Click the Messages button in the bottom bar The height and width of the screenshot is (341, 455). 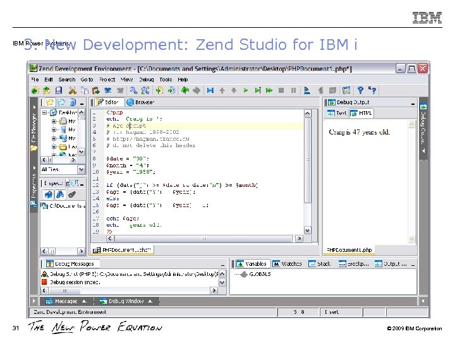(66, 301)
